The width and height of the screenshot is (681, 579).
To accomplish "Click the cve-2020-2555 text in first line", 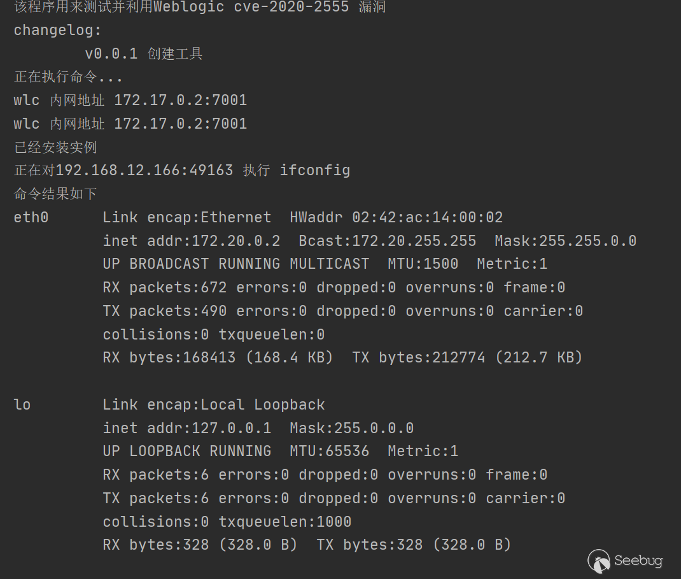I will (296, 8).
